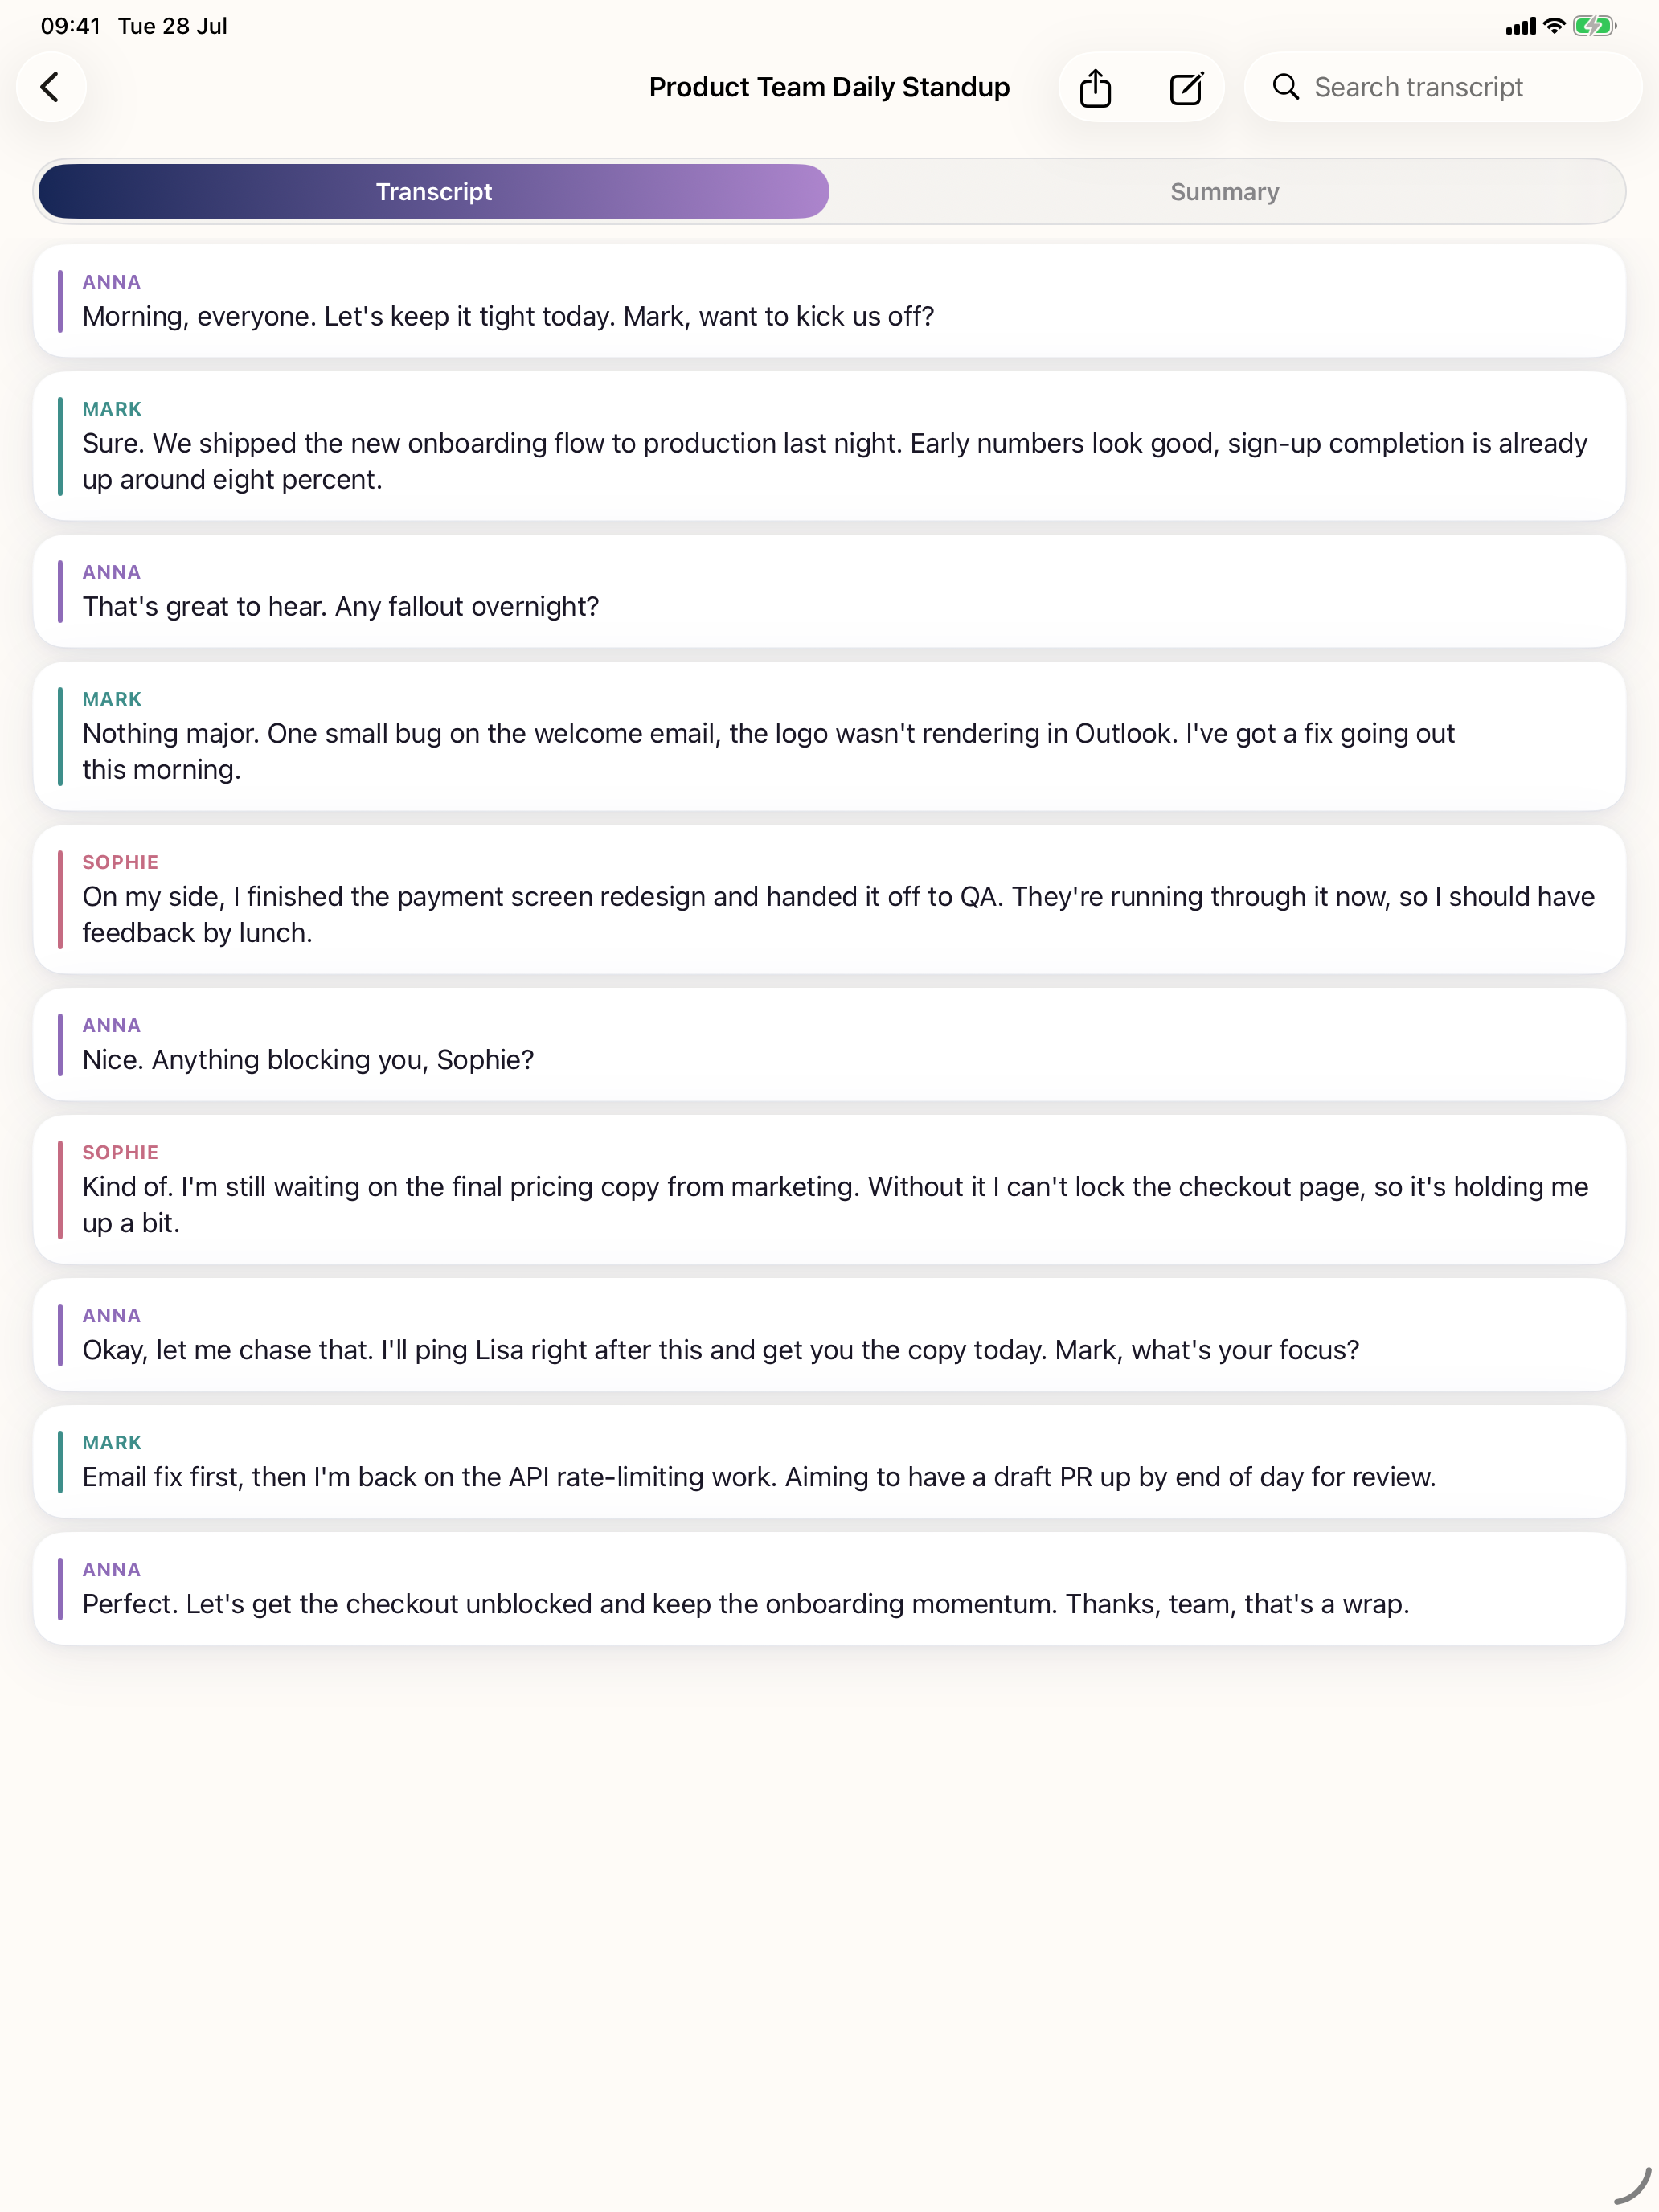Select Anna's 'ping Lisa' reply
Viewport: 1659px width, 2212px height.
[829, 1334]
